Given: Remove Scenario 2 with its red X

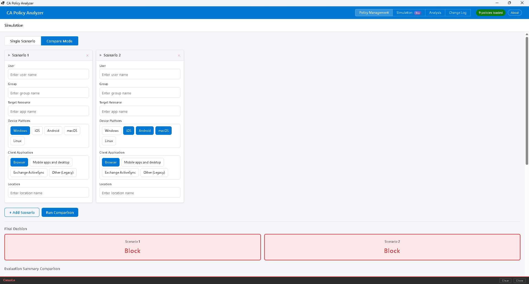Looking at the screenshot, I should 179,55.
